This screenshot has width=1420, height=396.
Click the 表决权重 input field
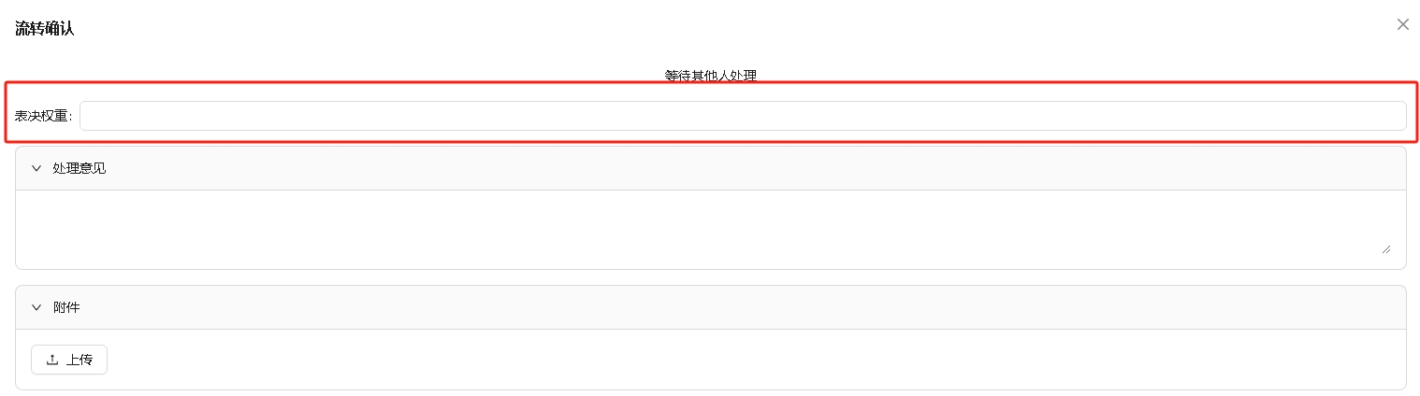coord(742,116)
